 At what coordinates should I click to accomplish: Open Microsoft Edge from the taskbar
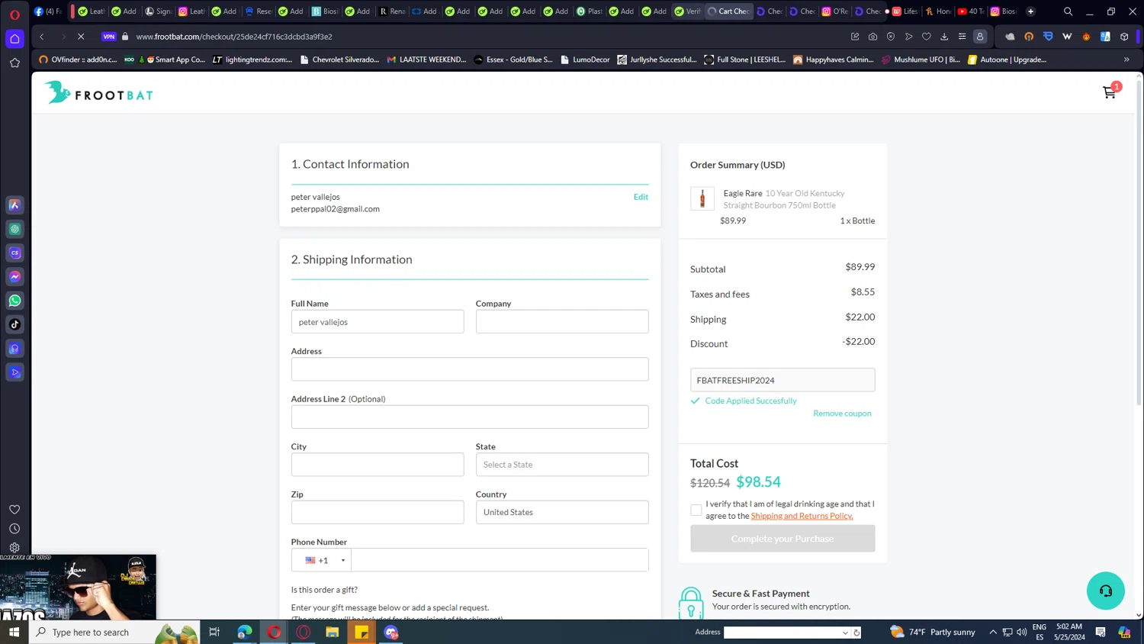[x=245, y=632]
